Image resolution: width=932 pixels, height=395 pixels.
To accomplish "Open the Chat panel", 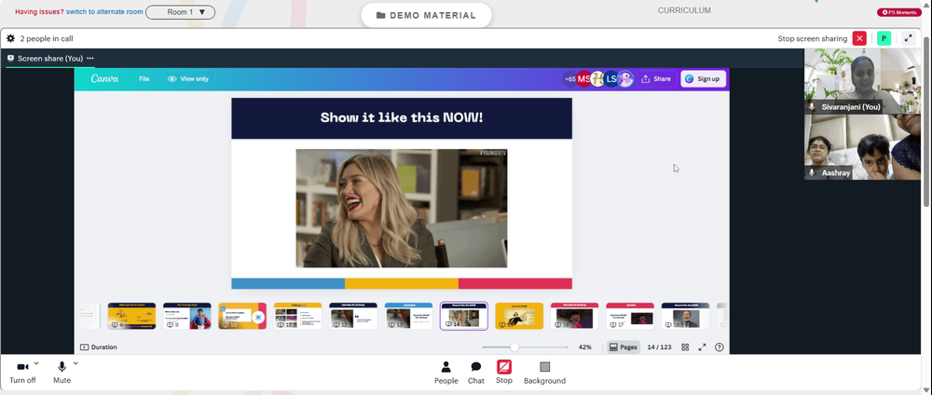I will pyautogui.click(x=476, y=373).
